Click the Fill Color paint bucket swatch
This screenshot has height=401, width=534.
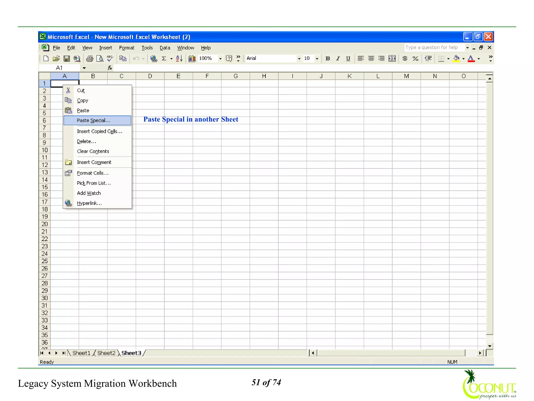click(456, 58)
